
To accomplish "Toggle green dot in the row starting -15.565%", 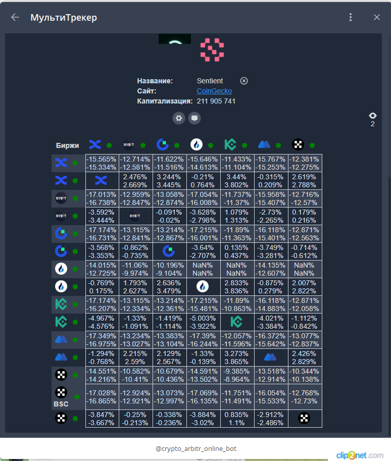I will pyautogui.click(x=75, y=163).
